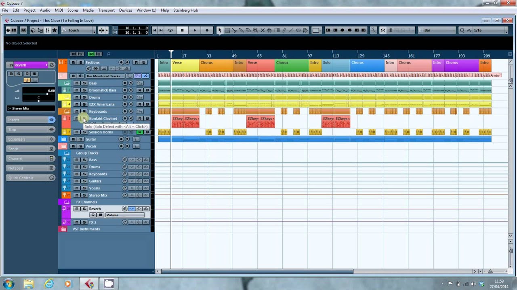This screenshot has height=290, width=517.
Task: Expand the VST Instruments folder
Action: [63, 229]
